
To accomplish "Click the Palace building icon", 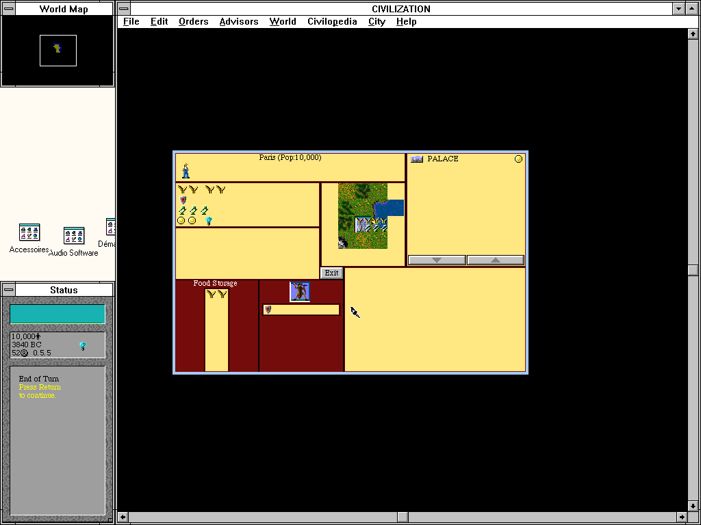I will 417,159.
